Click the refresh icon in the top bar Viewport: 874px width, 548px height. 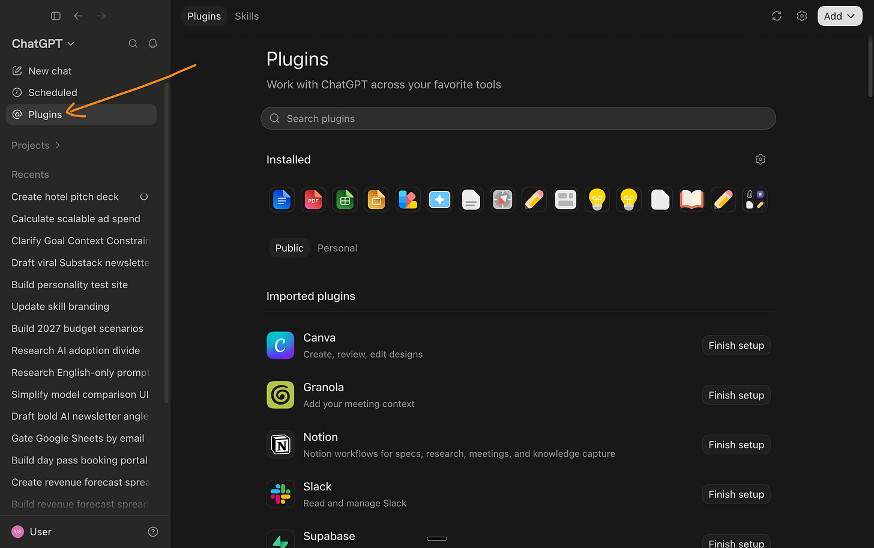(x=777, y=16)
